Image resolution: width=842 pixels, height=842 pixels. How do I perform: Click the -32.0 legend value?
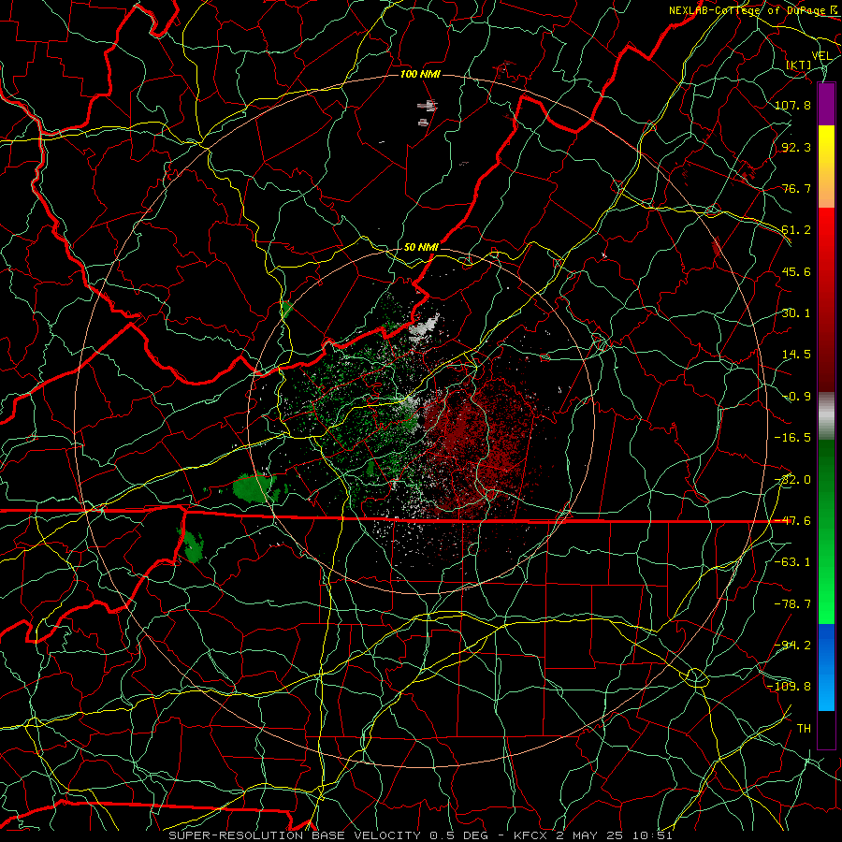pos(792,480)
